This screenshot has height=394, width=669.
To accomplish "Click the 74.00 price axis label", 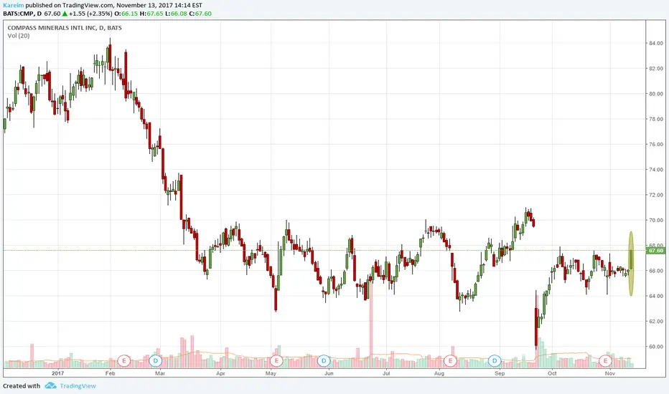I will 656,170.
